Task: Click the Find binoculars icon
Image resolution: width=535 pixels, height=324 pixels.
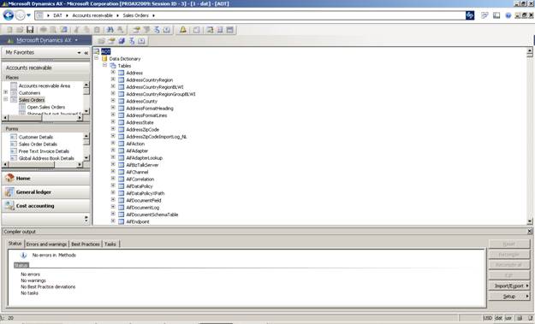Action: point(110,30)
